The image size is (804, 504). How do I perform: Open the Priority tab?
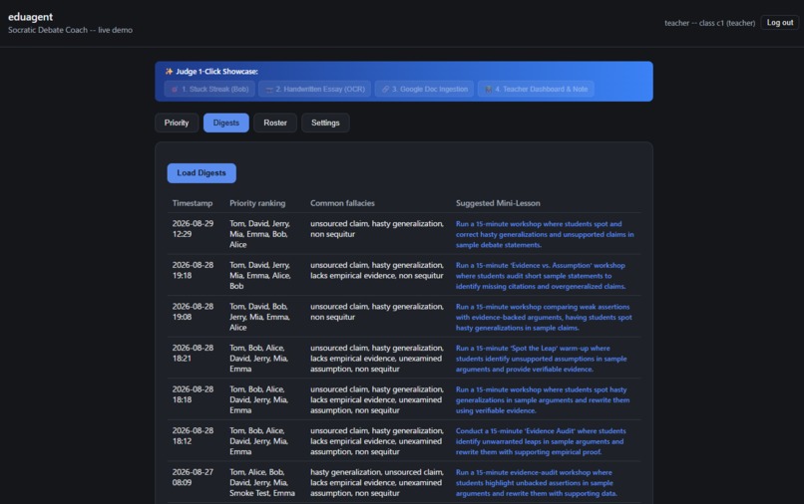coord(177,123)
